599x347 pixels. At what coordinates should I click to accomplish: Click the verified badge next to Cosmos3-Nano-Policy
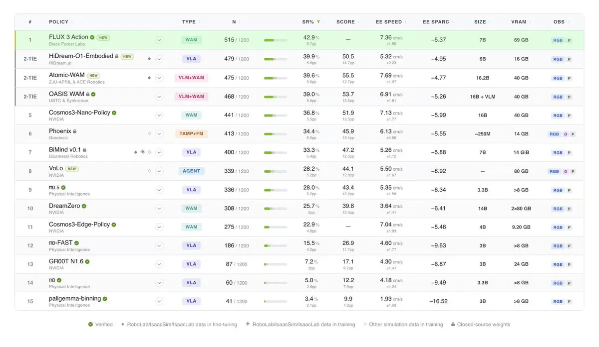[x=114, y=113]
